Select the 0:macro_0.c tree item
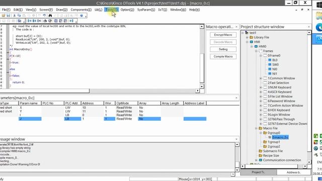Viewport: 322px width, 181px height. (x=280, y=137)
